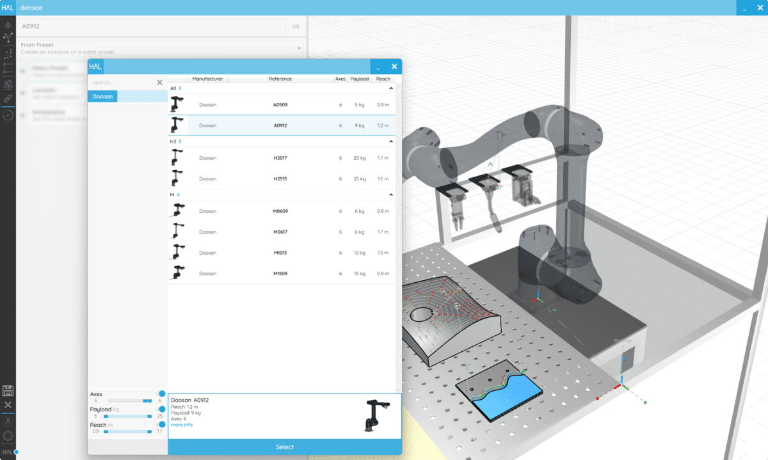Screen dimensions: 768x460
Task: Select the A0912 reference row
Action: click(x=282, y=125)
